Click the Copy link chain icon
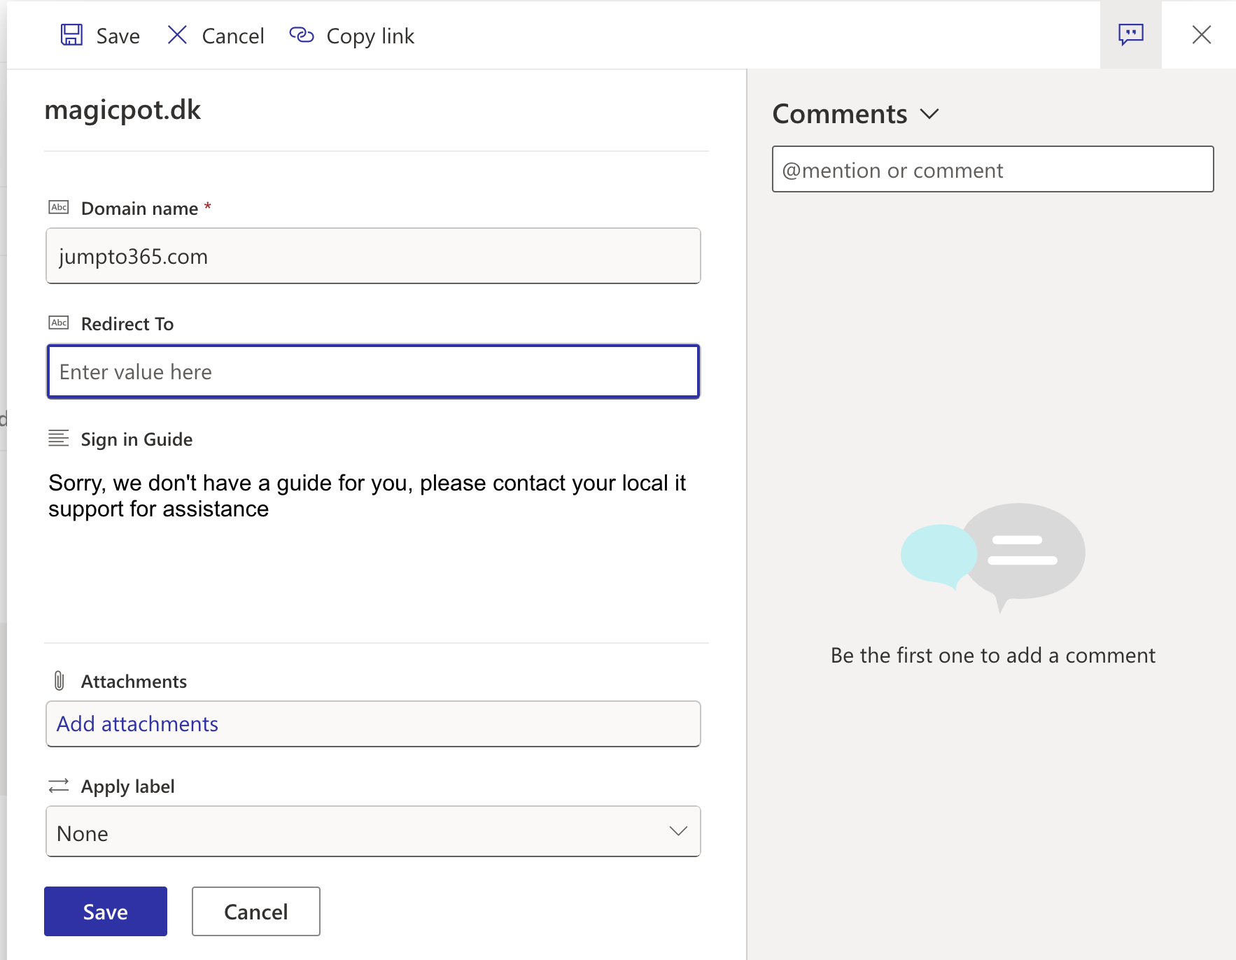Viewport: 1236px width, 960px height. coord(302,35)
